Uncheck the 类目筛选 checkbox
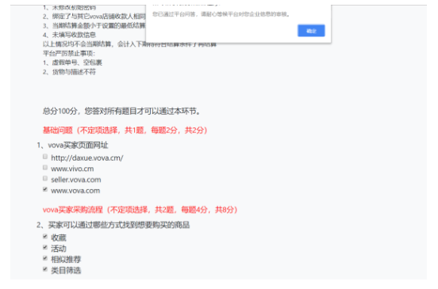438x289 pixels. (x=45, y=269)
